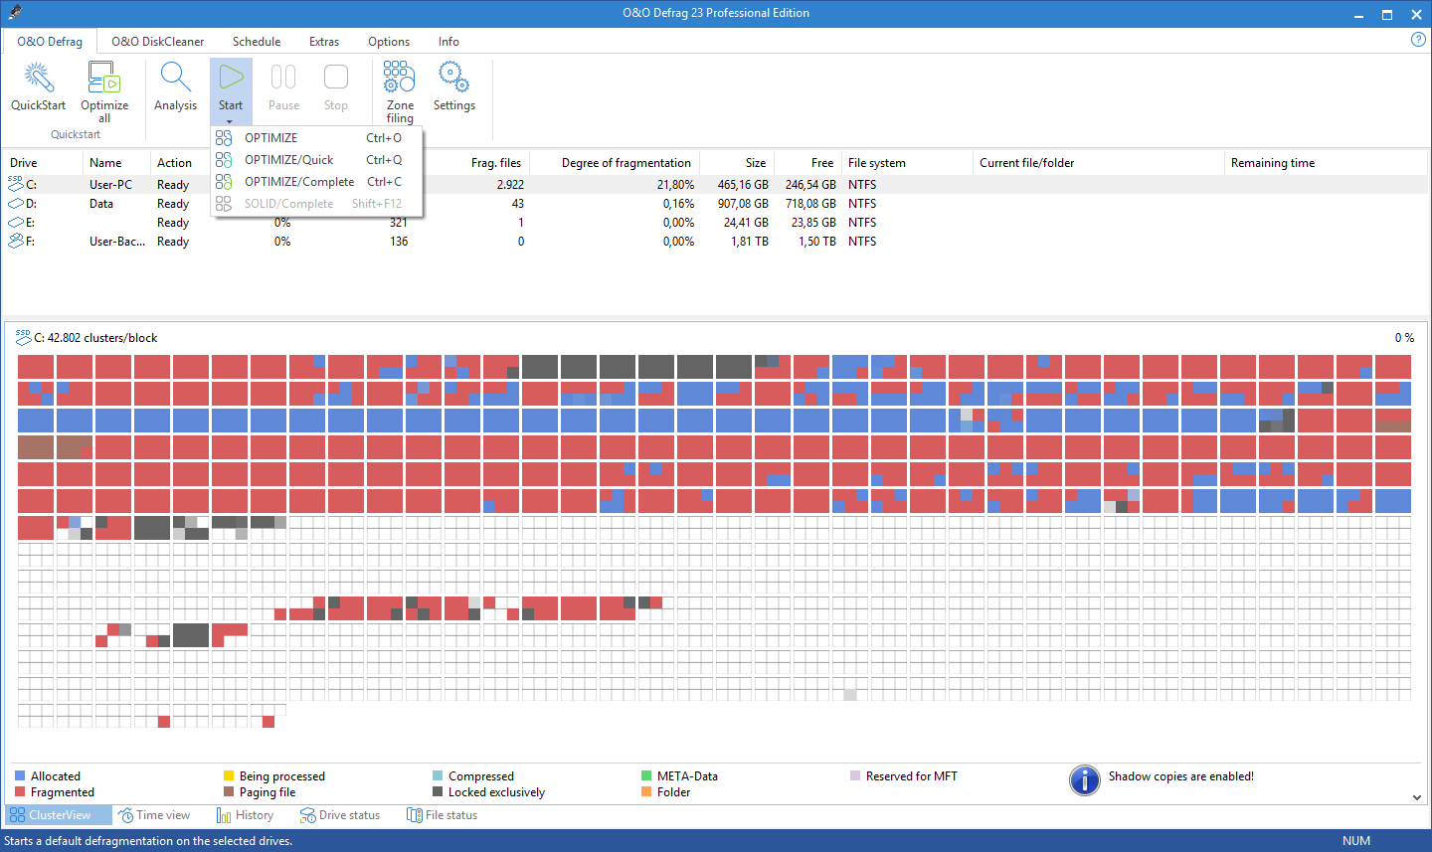Click the 907,08 GB size cell

click(x=743, y=204)
